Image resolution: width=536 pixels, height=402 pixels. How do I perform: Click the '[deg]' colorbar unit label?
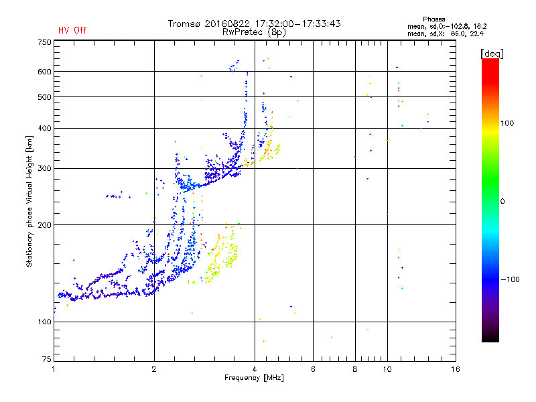[x=492, y=54]
